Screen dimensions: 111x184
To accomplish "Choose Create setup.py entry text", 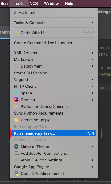I will point(35,120).
